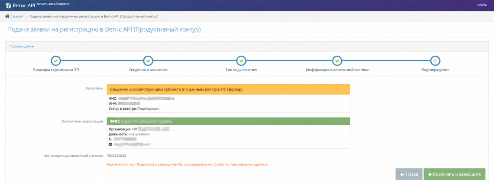Click the Тип подключения step label
The image size is (494, 183).
point(241,70)
